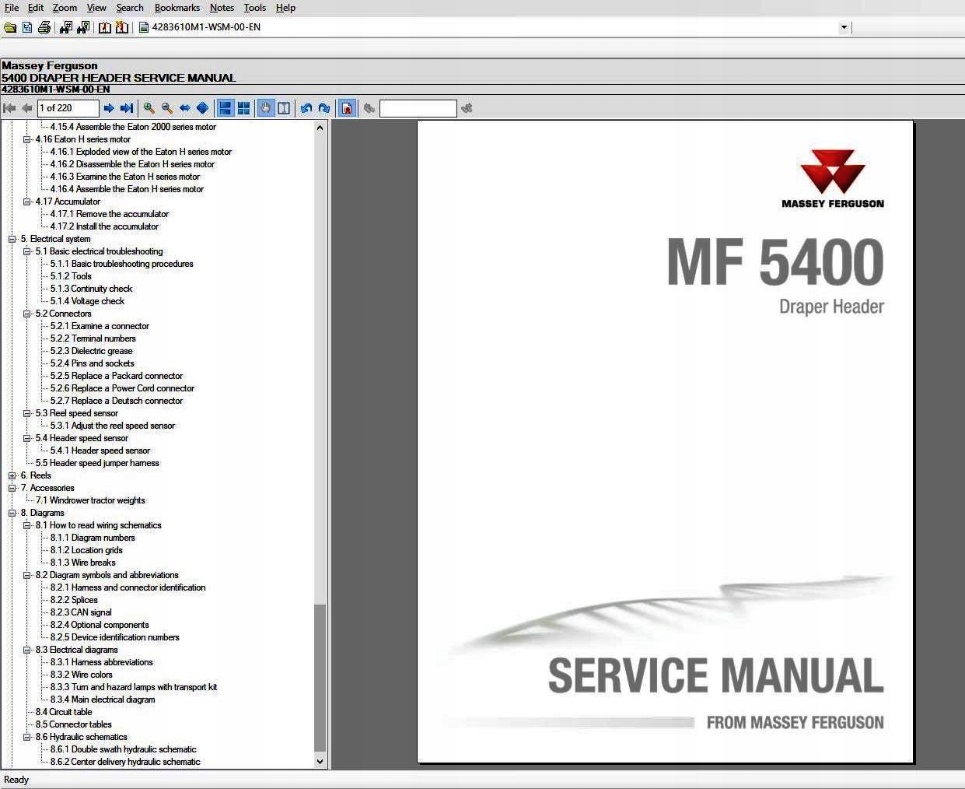
Task: Select 8.6.1 Double swath hydraulic schematic
Action: (124, 749)
